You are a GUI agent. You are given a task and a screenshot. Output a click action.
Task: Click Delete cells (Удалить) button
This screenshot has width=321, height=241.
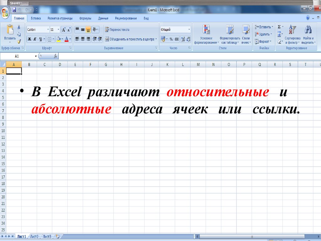(x=263, y=34)
